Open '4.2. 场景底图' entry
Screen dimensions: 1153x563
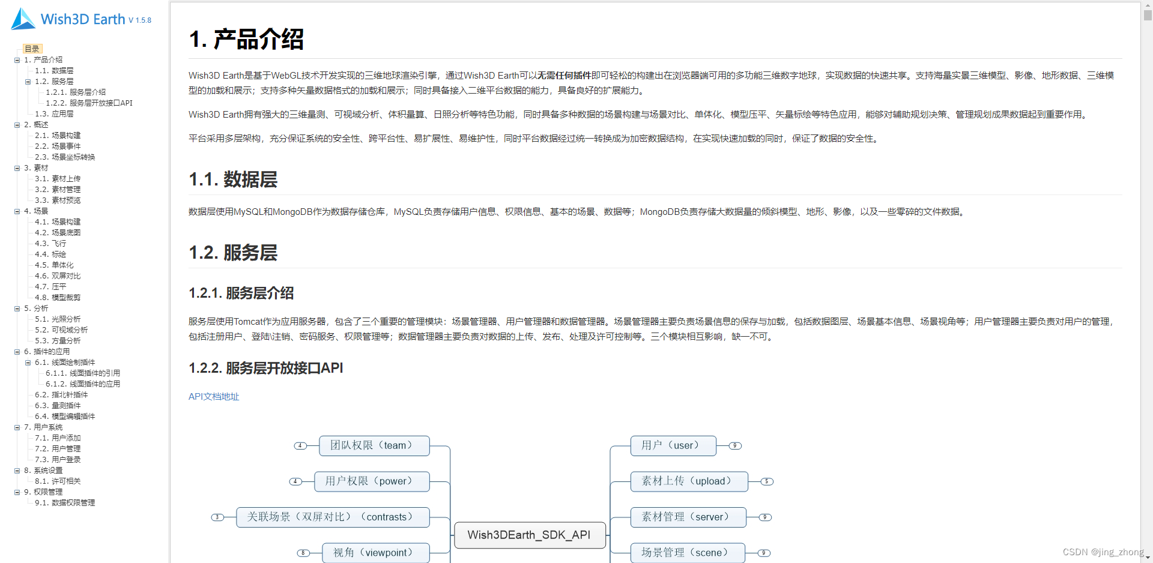click(x=58, y=233)
